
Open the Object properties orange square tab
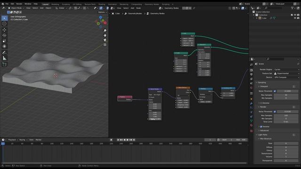(x=251, y=99)
